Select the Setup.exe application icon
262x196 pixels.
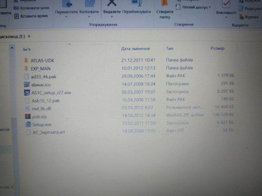28,124
